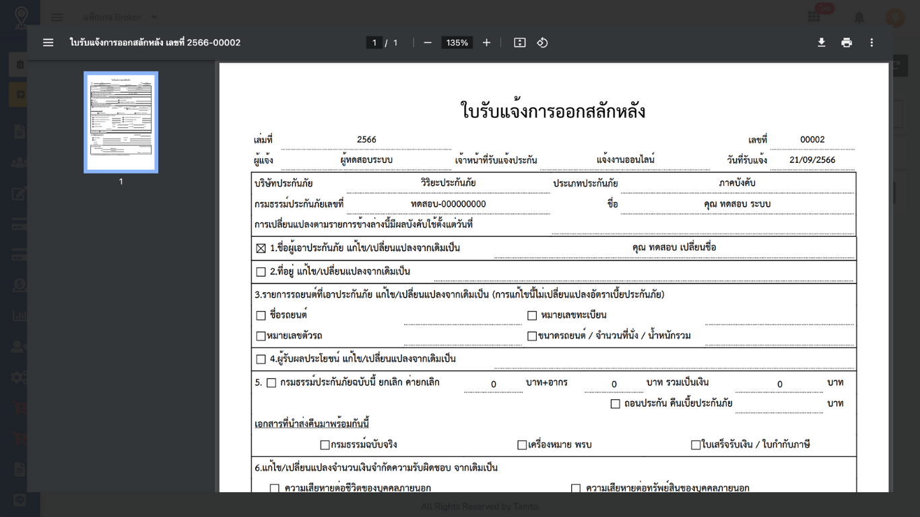Click the insured name คุณ ทดสอบ ระบบ
This screenshot has height=517, width=920.
pyautogui.click(x=737, y=204)
